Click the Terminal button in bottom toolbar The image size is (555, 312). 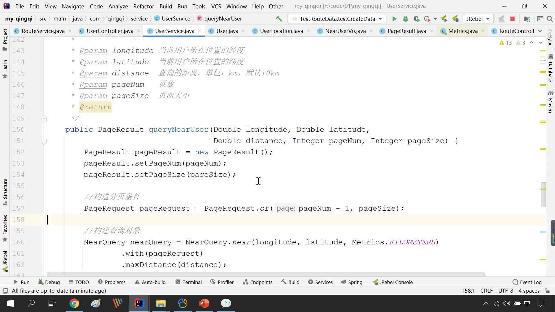click(x=192, y=282)
